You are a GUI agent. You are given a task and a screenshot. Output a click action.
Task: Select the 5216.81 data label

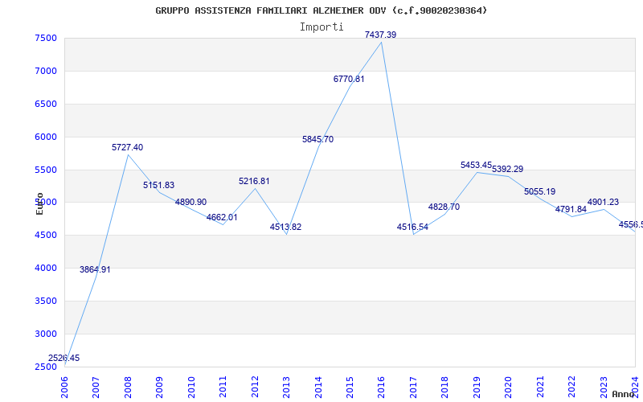click(254, 182)
